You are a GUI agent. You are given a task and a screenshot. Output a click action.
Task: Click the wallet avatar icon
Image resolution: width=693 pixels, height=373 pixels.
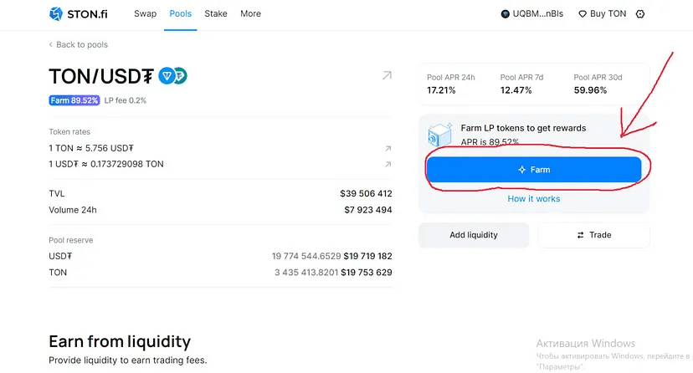click(x=506, y=14)
